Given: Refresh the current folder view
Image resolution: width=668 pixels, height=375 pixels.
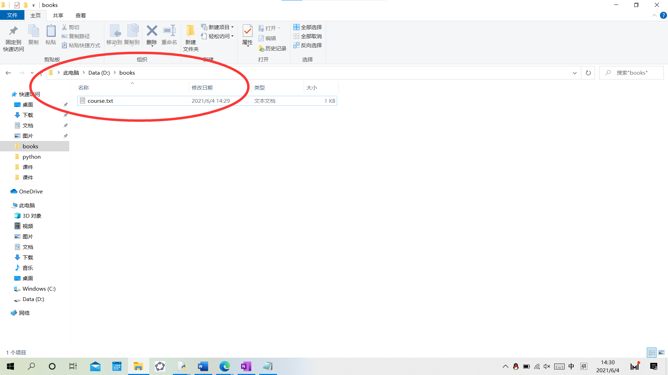Looking at the screenshot, I should (x=588, y=73).
